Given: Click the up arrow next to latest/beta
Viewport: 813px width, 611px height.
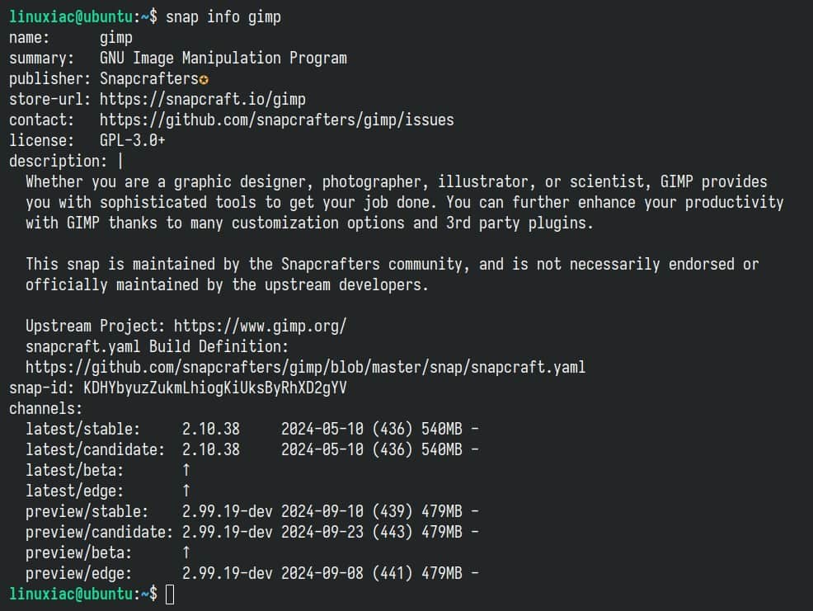Looking at the screenshot, I should (x=186, y=470).
